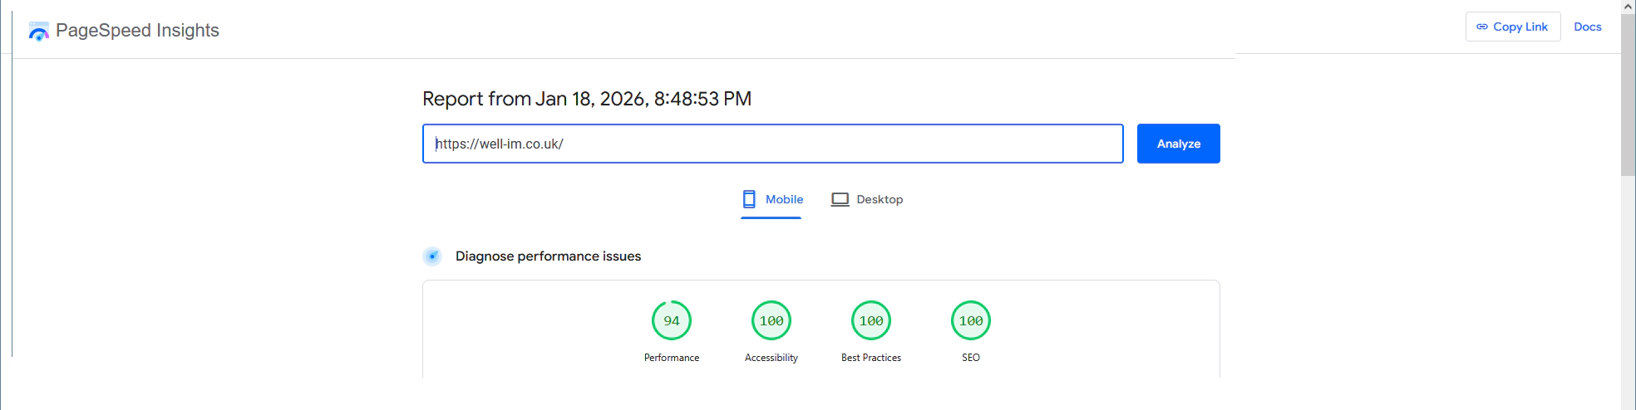Click the Best Practices label
Image resolution: width=1636 pixels, height=410 pixels.
[x=871, y=358]
